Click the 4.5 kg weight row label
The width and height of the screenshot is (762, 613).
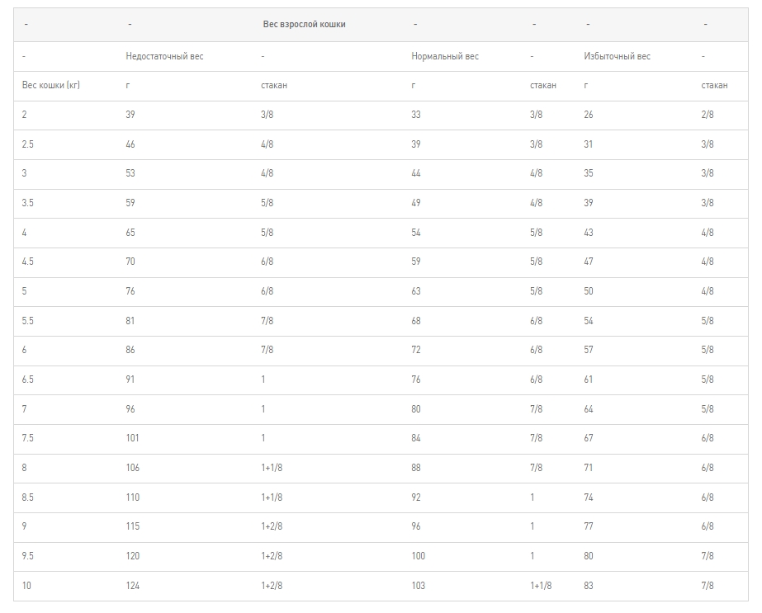(x=28, y=262)
